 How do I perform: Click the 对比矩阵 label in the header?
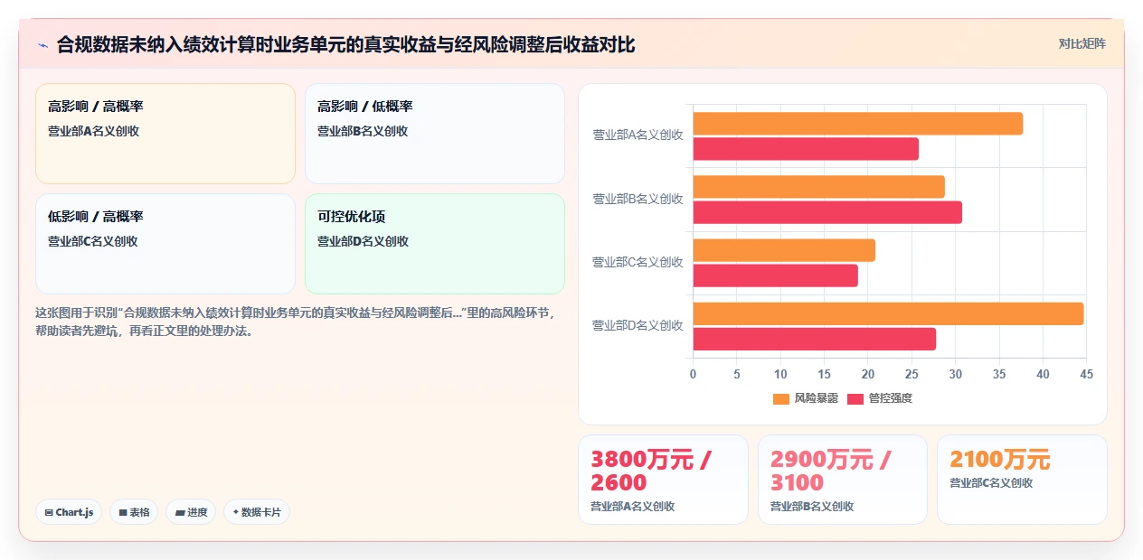pyautogui.click(x=1082, y=43)
